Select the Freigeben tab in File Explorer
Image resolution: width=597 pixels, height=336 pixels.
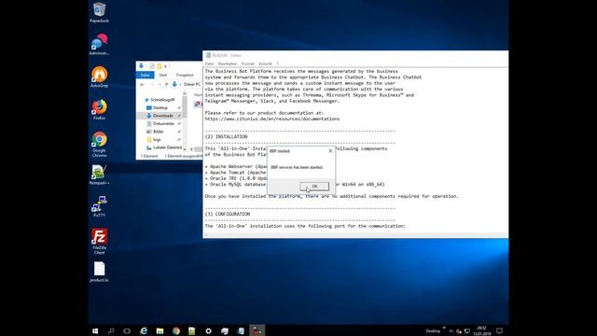tap(185, 75)
